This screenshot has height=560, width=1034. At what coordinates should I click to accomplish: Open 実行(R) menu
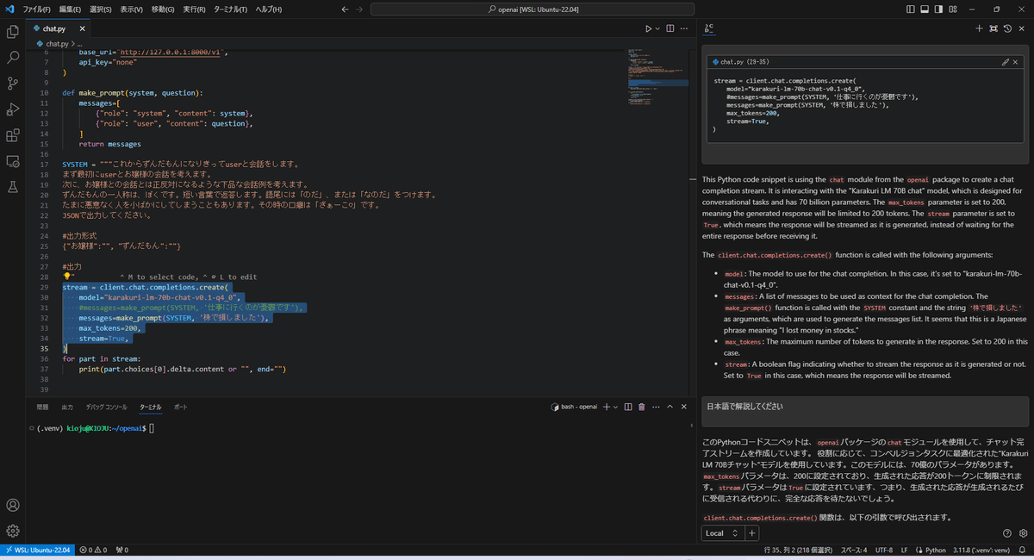tap(194, 9)
